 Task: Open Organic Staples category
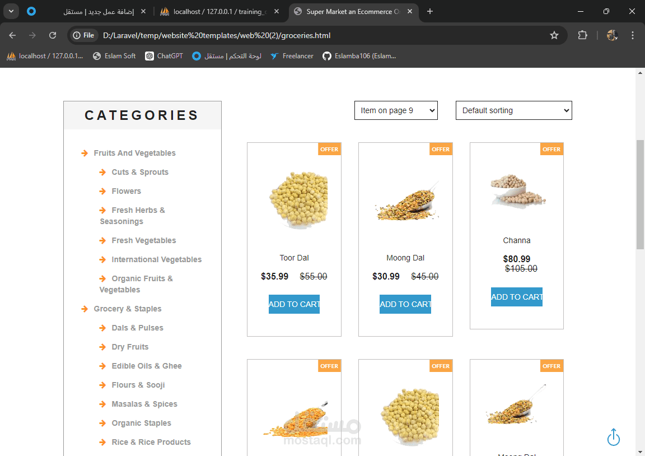pos(141,423)
